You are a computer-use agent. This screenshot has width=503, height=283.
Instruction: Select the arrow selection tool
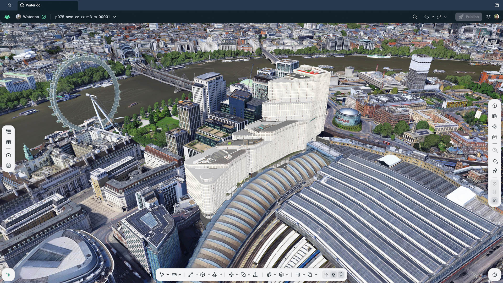click(x=162, y=275)
